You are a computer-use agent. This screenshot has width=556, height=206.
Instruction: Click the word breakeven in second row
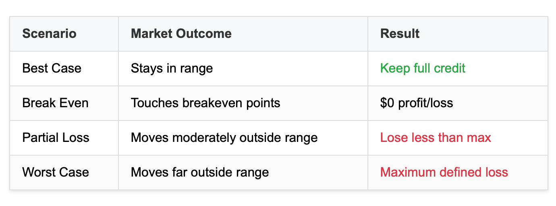pos(216,103)
